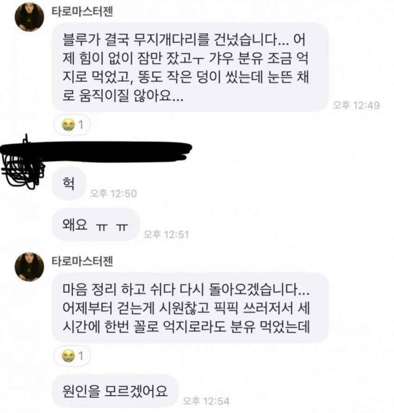Click reaction count 1 below the 블루가 message

[81, 125]
